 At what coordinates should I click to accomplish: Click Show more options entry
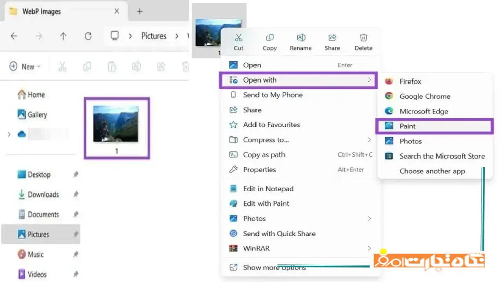pos(274,268)
